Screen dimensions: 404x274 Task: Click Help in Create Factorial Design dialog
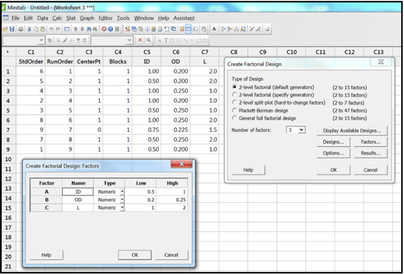[248, 170]
